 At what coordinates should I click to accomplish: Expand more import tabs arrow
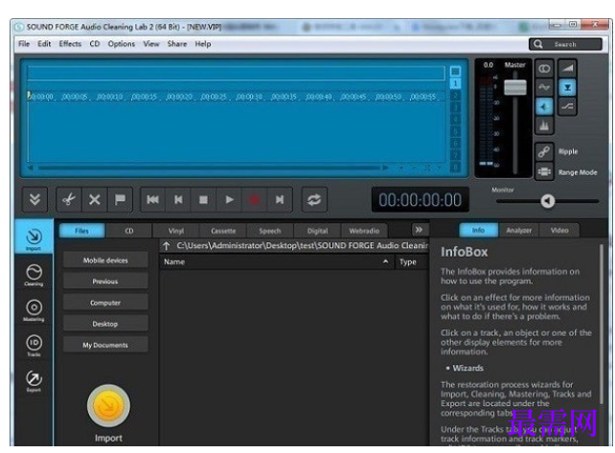(419, 230)
